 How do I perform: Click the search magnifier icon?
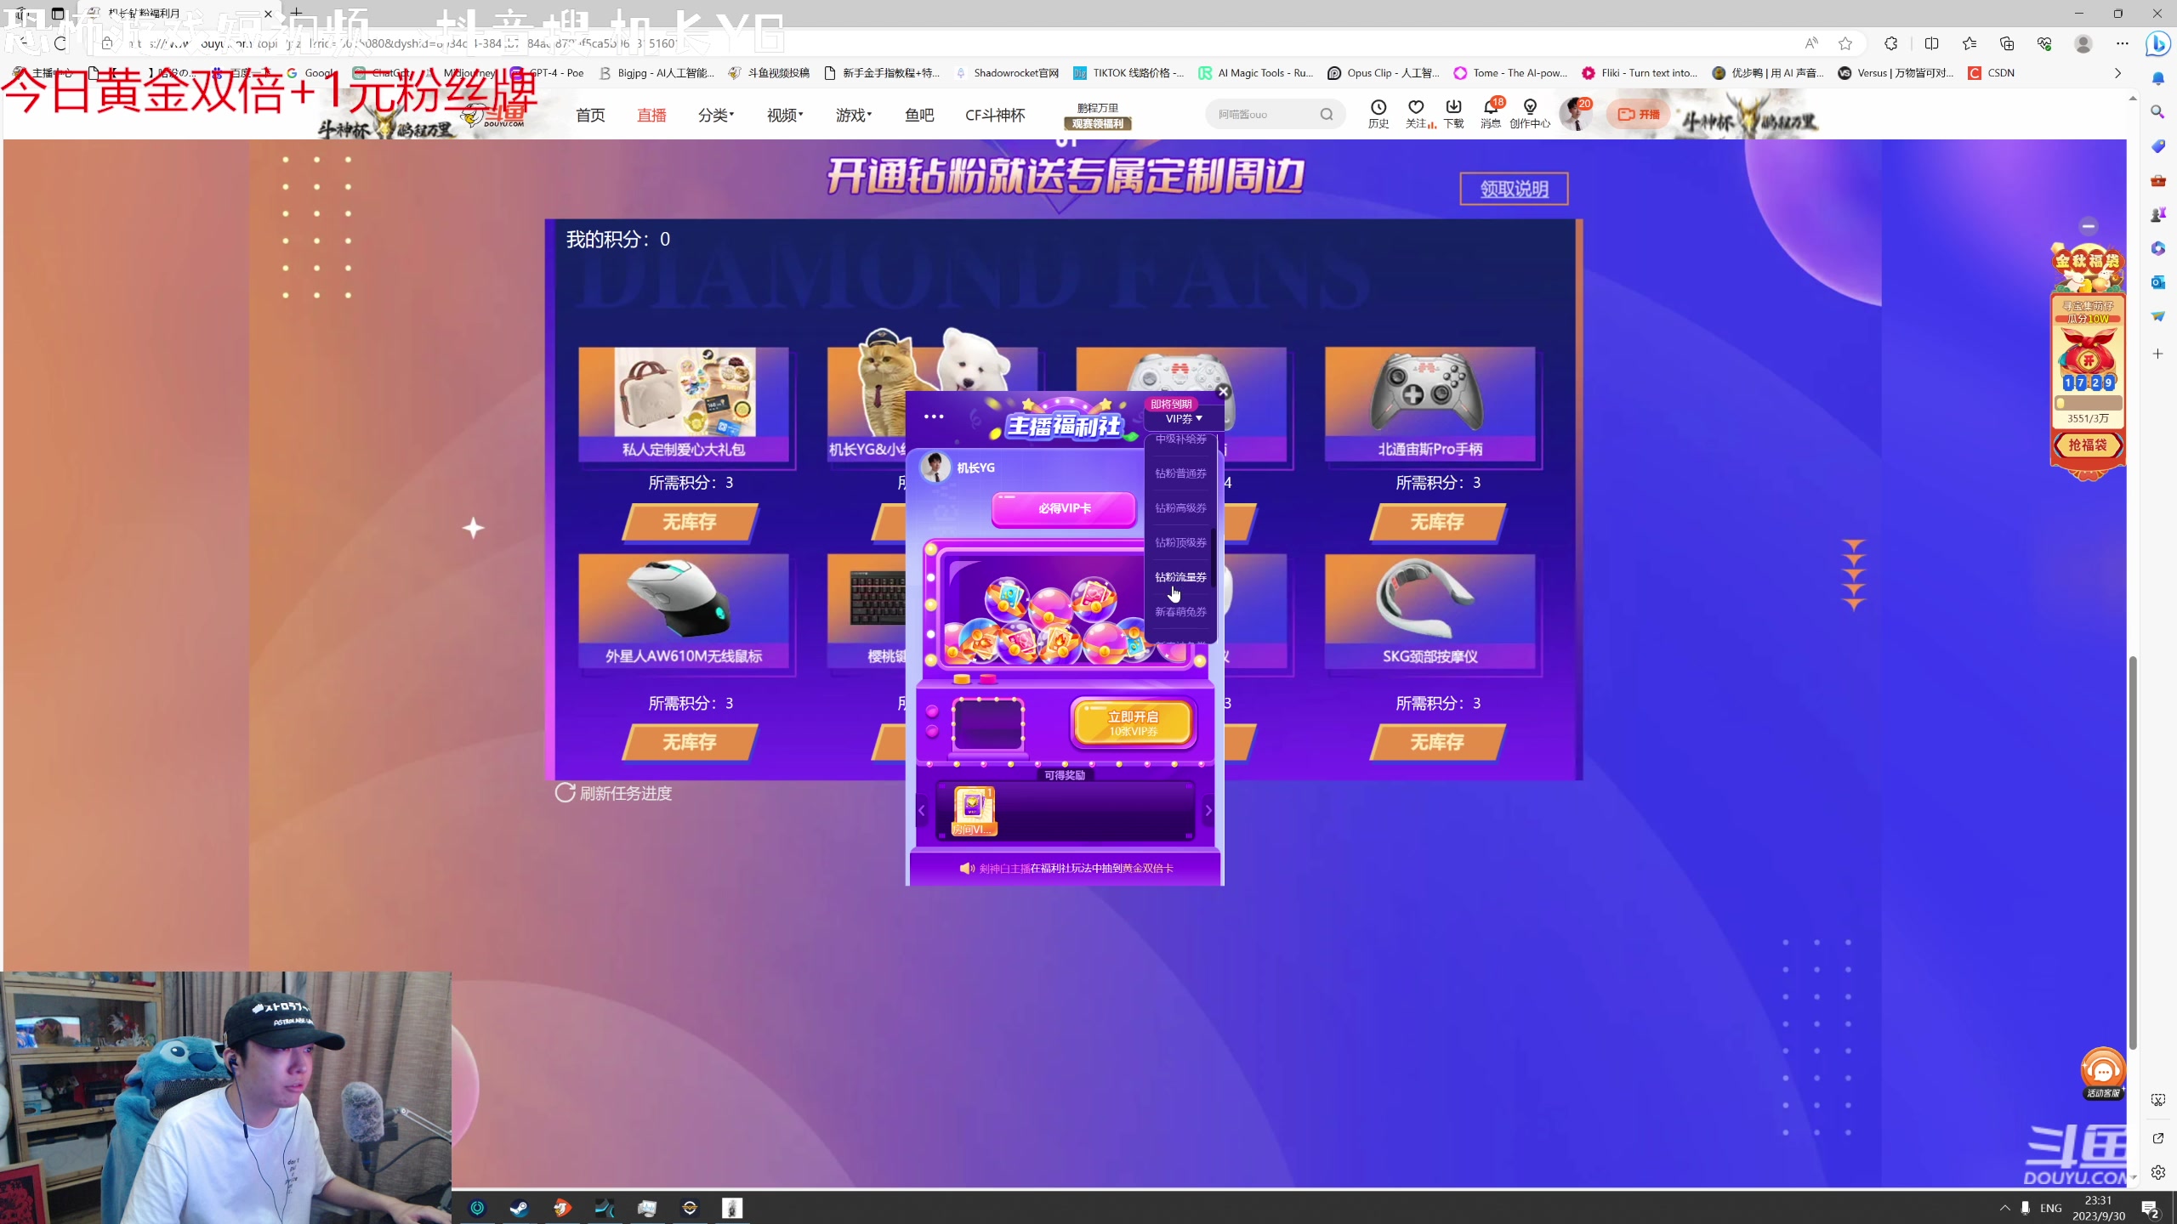pos(1327,115)
